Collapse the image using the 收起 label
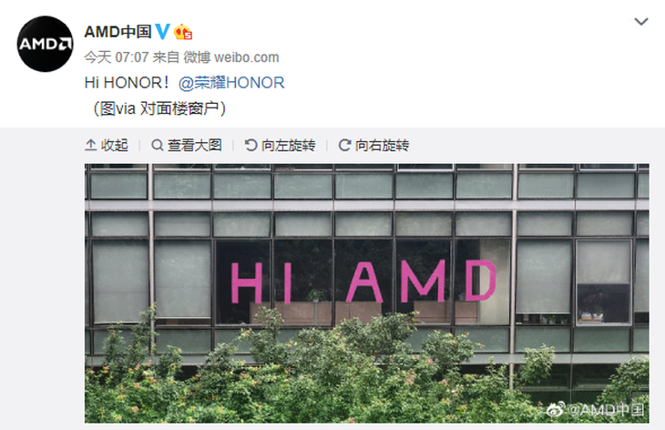The height and width of the screenshot is (430, 665). pyautogui.click(x=115, y=146)
